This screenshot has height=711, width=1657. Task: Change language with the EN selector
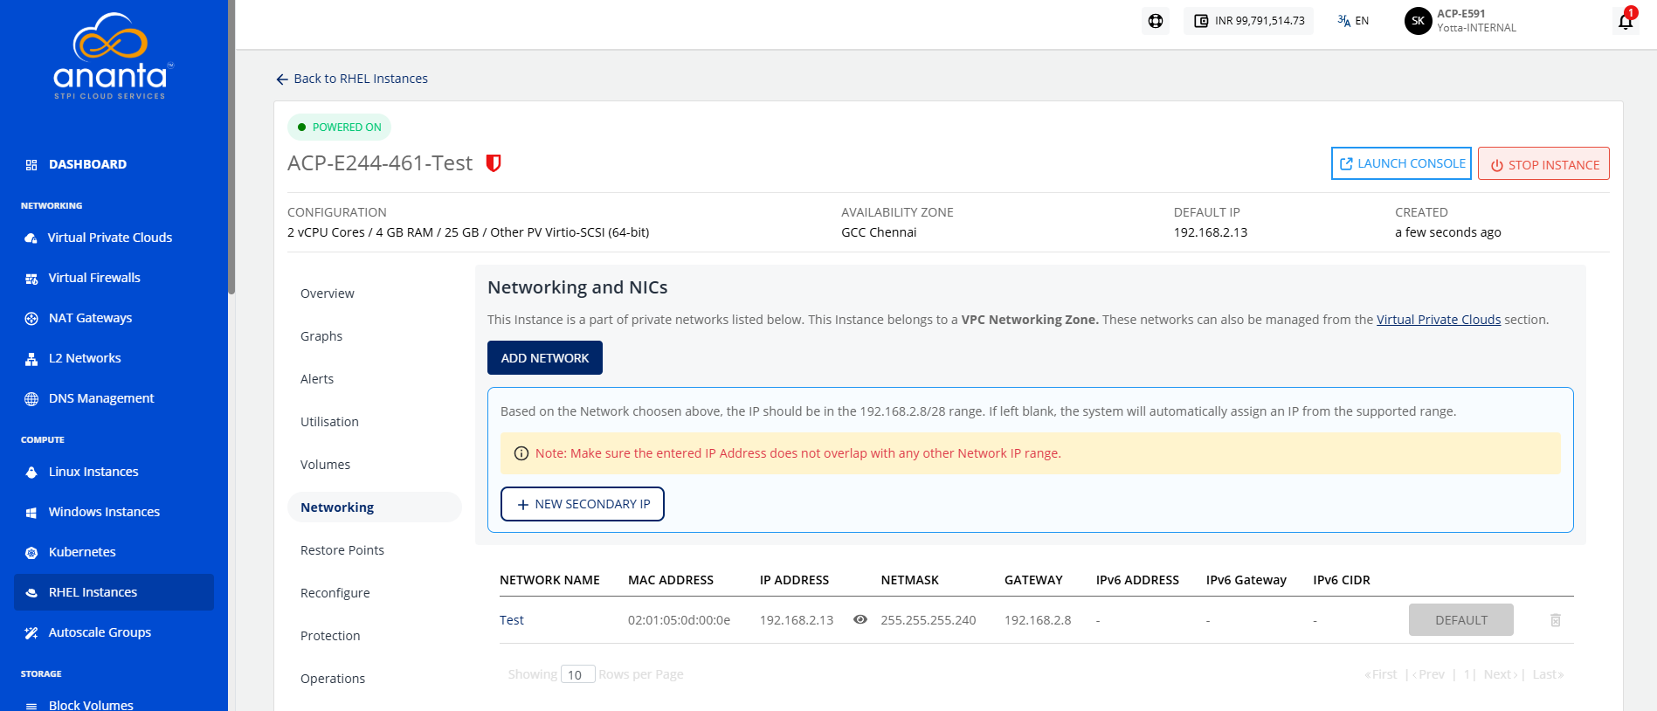click(x=1353, y=21)
